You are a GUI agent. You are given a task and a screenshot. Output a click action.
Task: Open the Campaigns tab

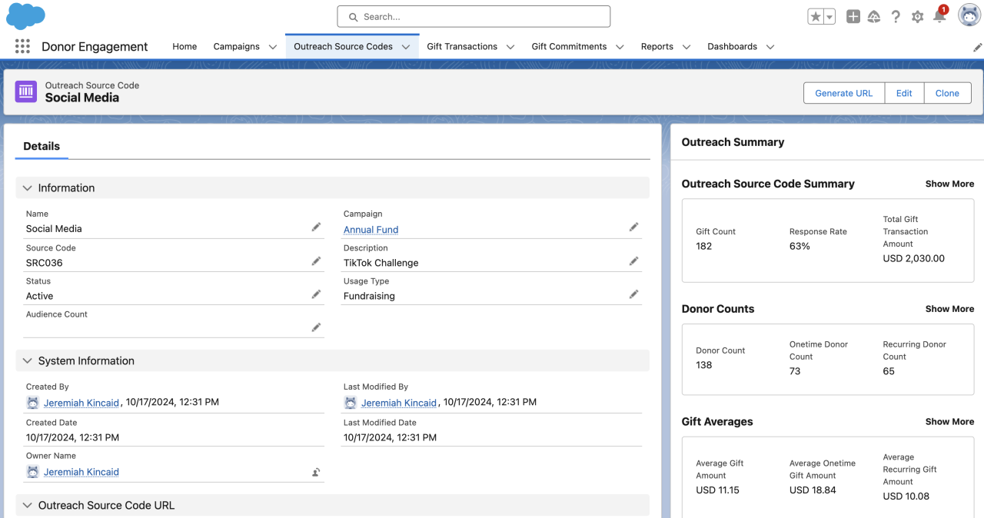tap(237, 46)
